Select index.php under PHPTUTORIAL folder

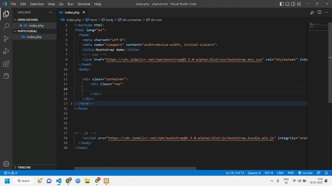(34, 37)
